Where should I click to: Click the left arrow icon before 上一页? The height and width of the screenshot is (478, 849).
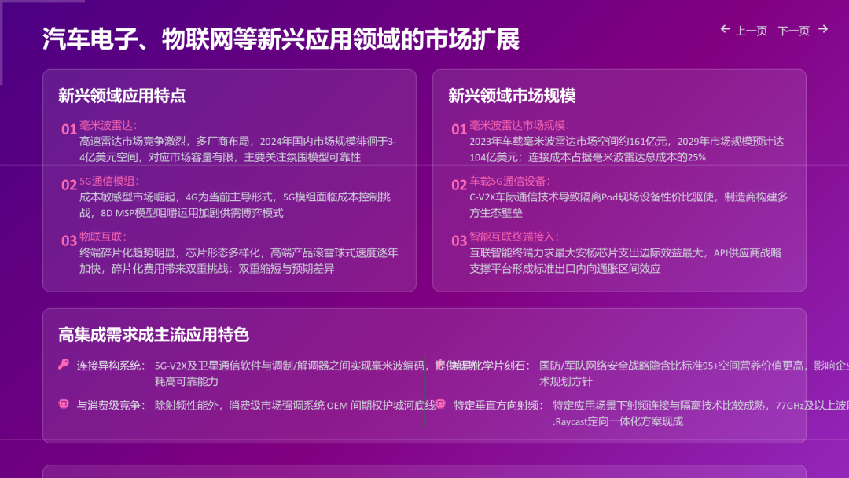click(725, 30)
